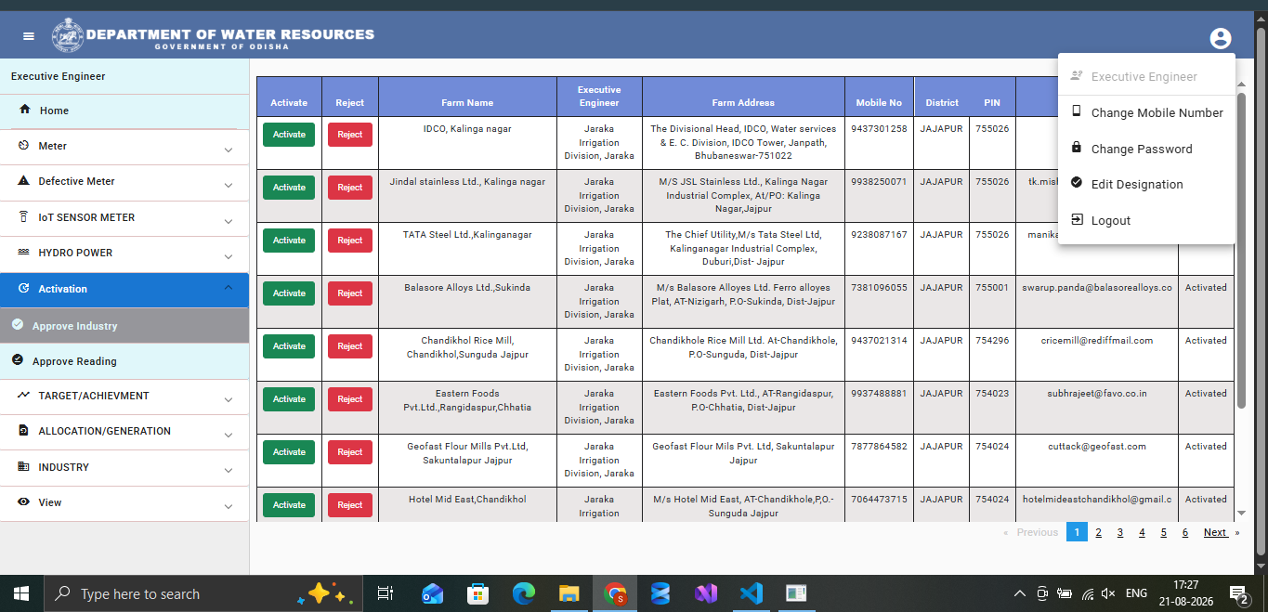The width and height of the screenshot is (1268, 612).
Task: Choose Change Password in profile menu
Action: [x=1146, y=149]
